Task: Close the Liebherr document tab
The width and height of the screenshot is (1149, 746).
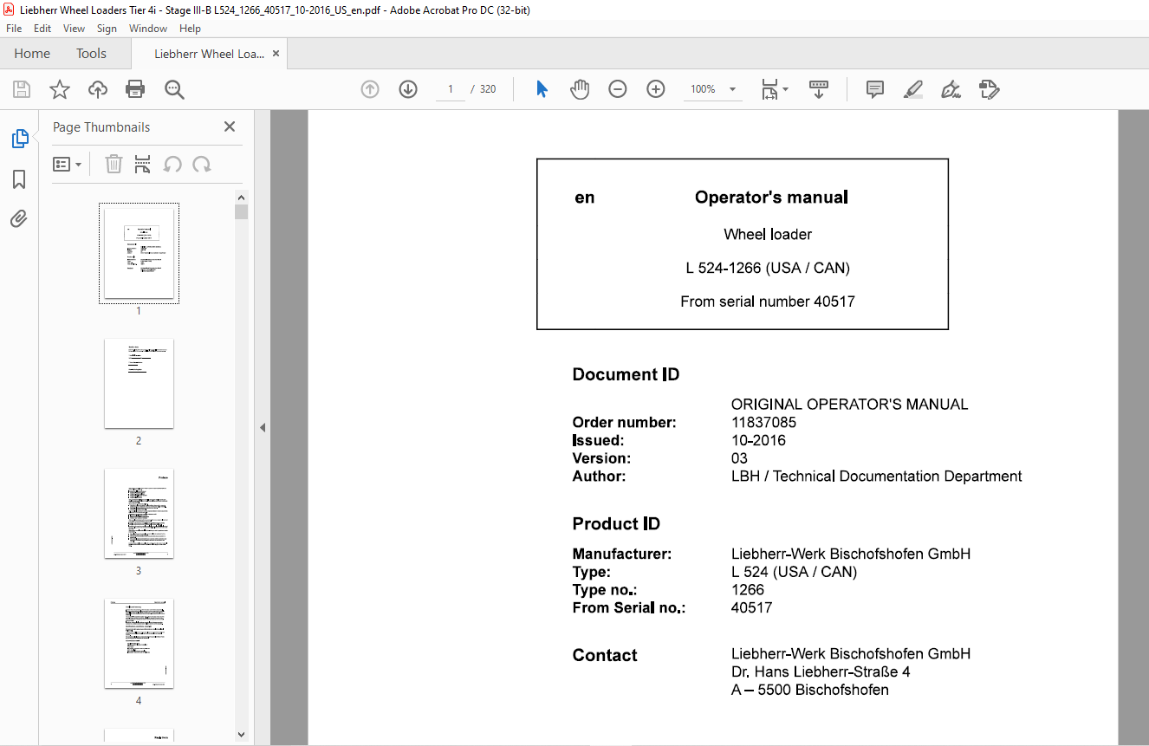Action: pos(276,54)
